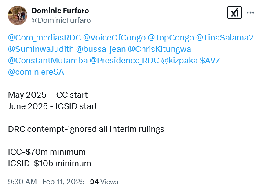The width and height of the screenshot is (263, 189).
Task: Open the @ConstantMutamba mention
Action: (48, 61)
